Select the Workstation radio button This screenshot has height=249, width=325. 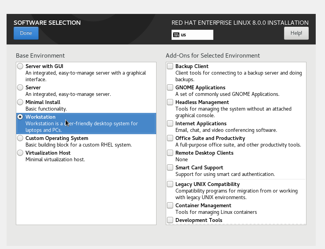point(20,117)
